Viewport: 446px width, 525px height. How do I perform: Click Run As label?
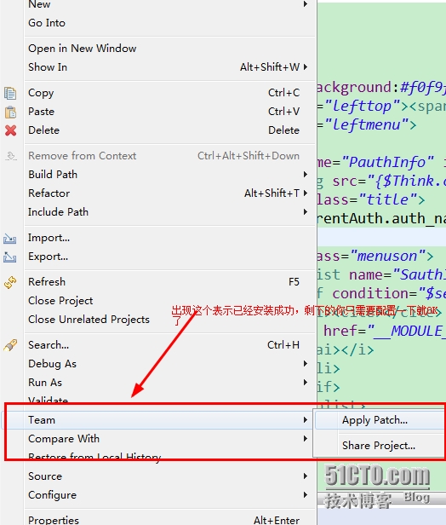(45, 383)
